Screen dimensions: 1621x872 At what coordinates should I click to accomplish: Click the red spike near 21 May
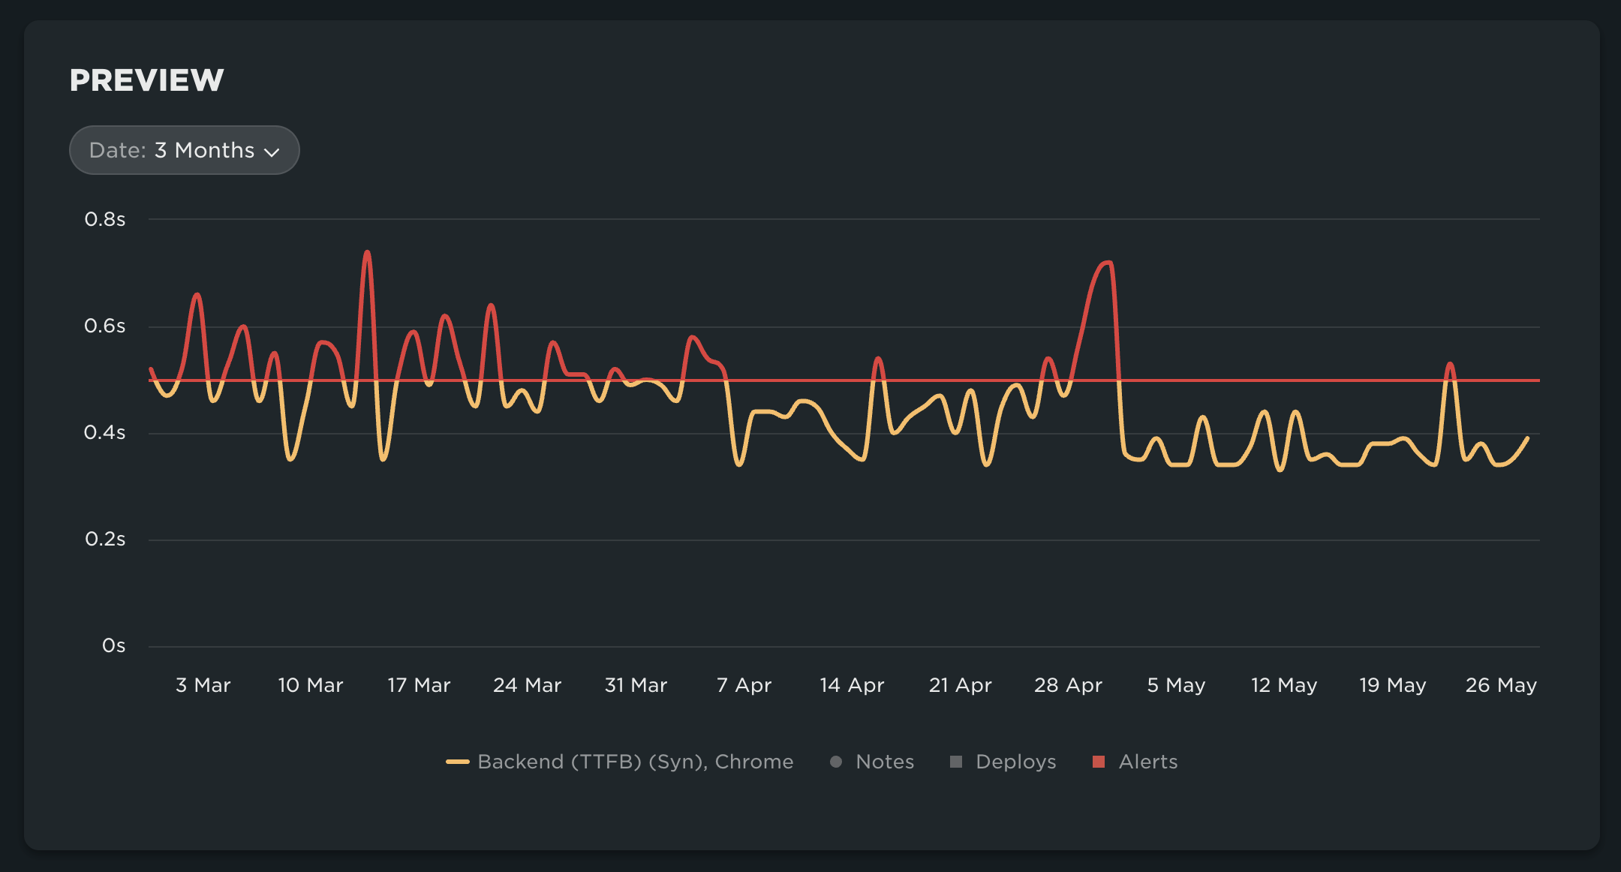click(x=1450, y=365)
